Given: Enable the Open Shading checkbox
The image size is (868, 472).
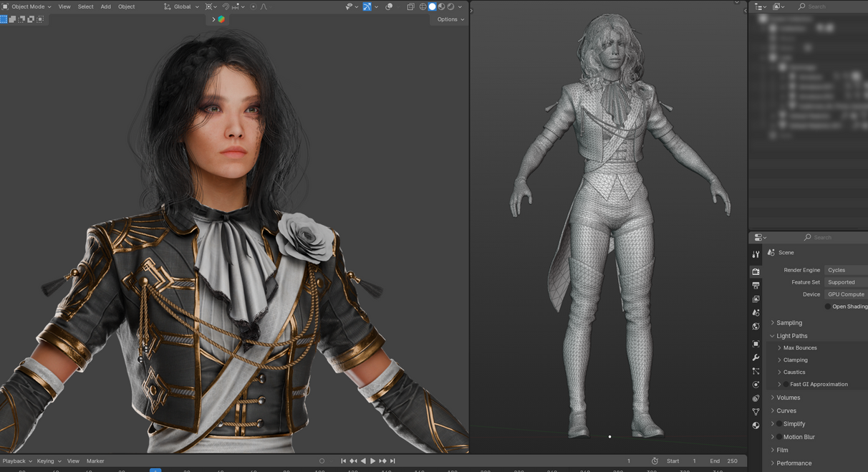Looking at the screenshot, I should 828,307.
